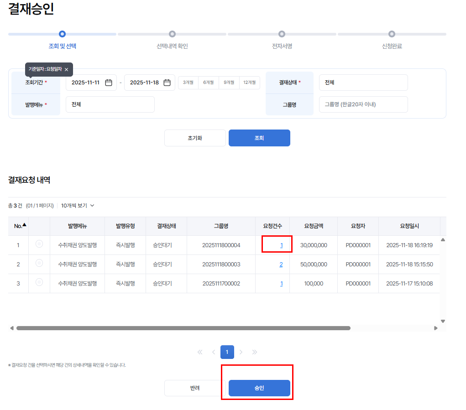The height and width of the screenshot is (410, 466).
Task: Click the amount cell 100,000
Action: pos(314,284)
